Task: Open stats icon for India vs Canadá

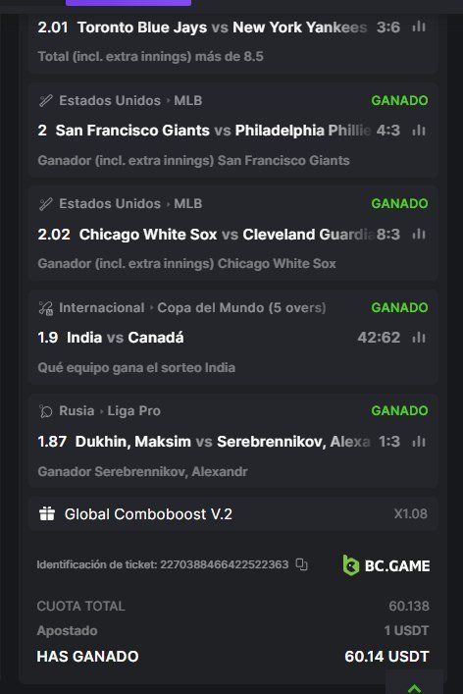Action: tap(418, 338)
